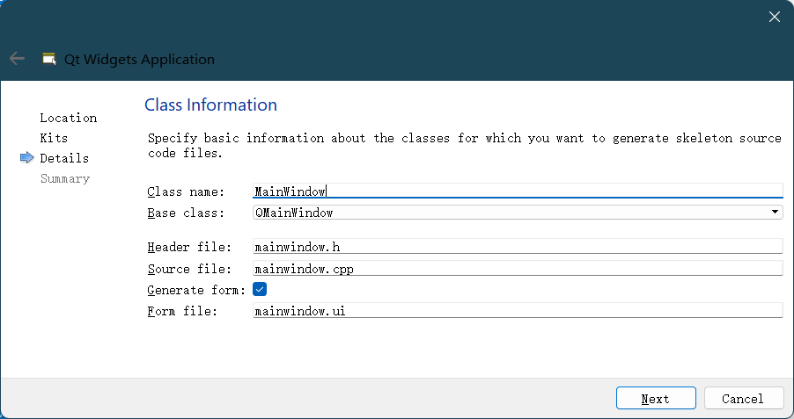Click the Form file label
The image size is (794, 419).
(x=182, y=311)
